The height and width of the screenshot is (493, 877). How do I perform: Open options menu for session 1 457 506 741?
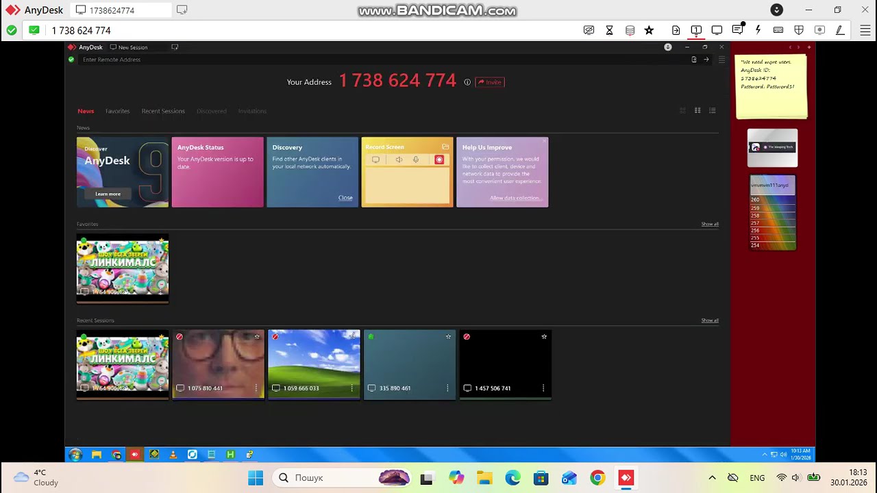point(543,388)
